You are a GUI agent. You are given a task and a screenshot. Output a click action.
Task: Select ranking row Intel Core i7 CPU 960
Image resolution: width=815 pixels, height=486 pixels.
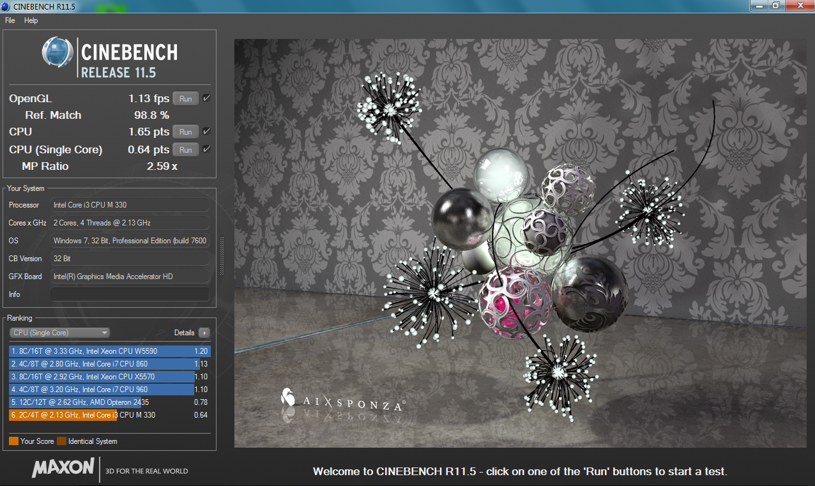[x=109, y=390]
